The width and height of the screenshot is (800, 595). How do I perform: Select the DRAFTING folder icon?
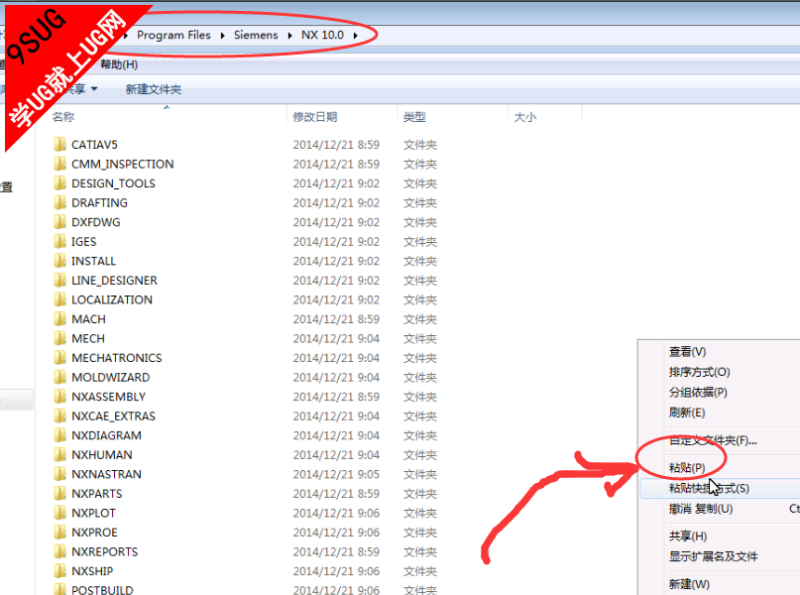59,202
